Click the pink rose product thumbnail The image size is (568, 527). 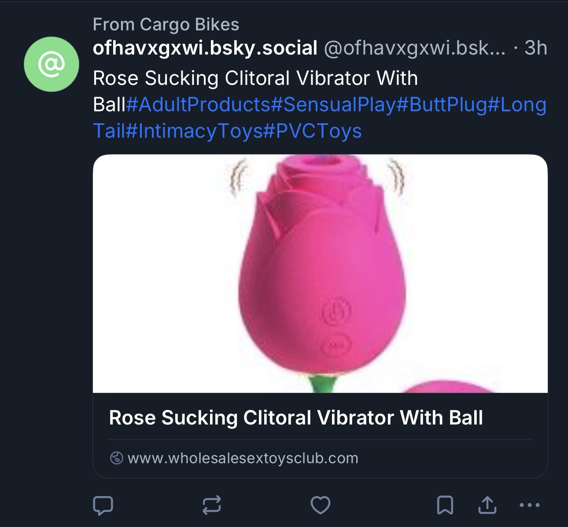(320, 274)
